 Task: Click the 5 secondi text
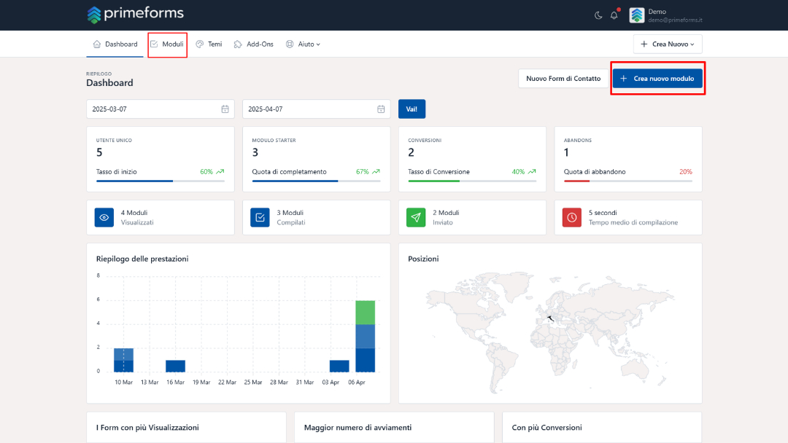603,213
